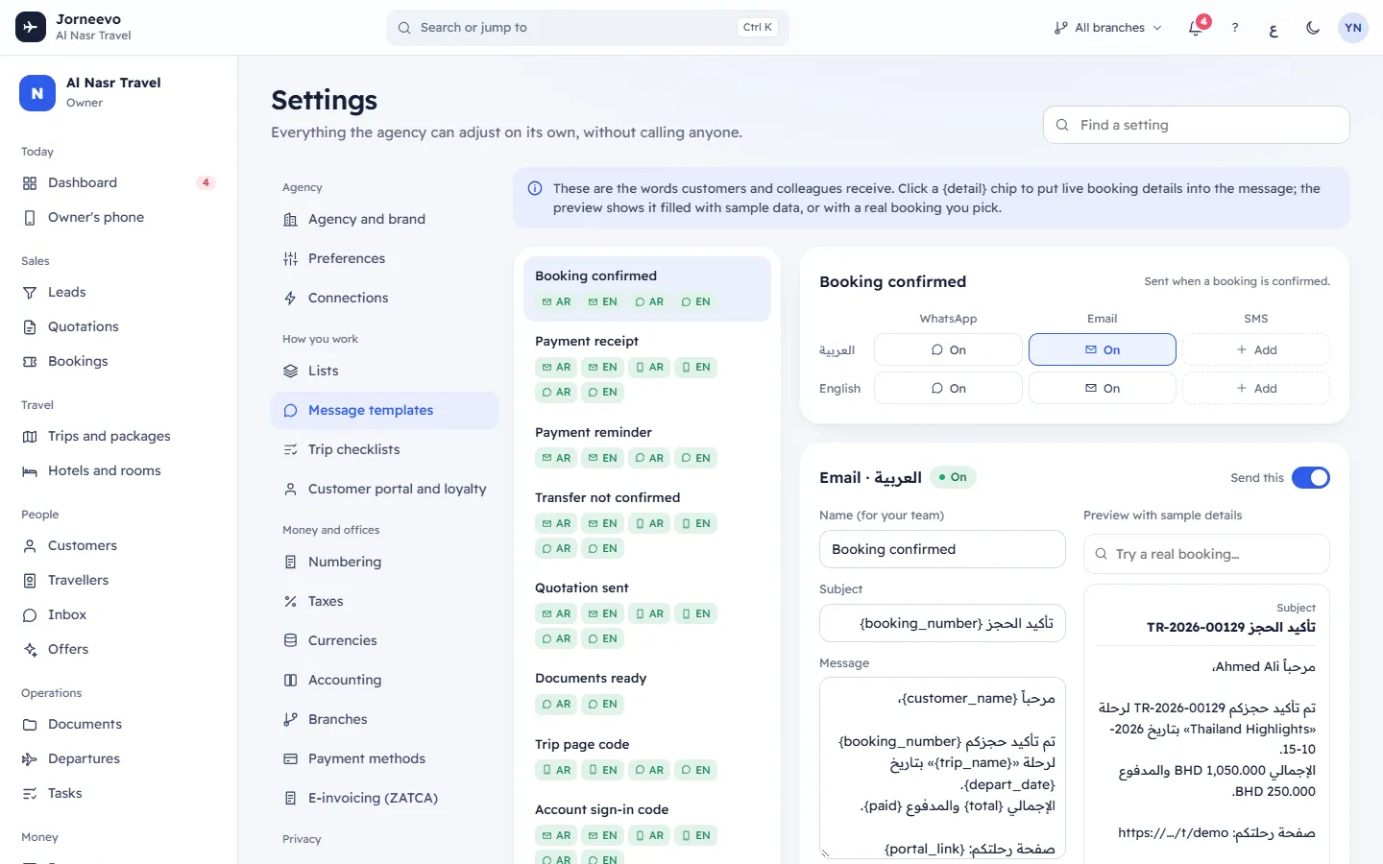Open Message templates settings
1383x864 pixels.
click(384, 411)
